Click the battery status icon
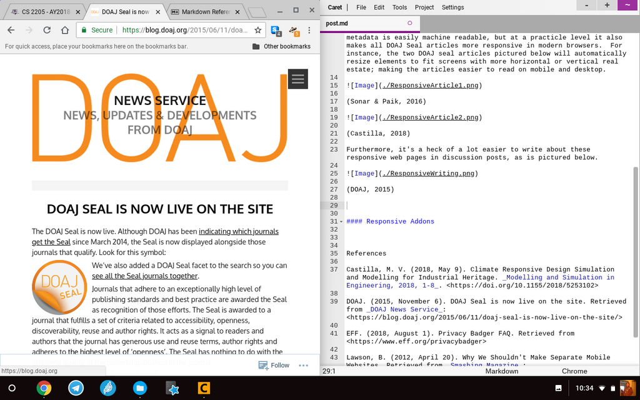Screen dimensions: 640x400 pos(612,388)
